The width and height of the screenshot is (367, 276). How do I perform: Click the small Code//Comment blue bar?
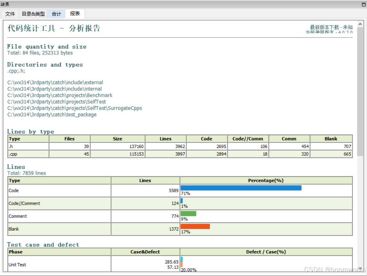click(x=182, y=201)
